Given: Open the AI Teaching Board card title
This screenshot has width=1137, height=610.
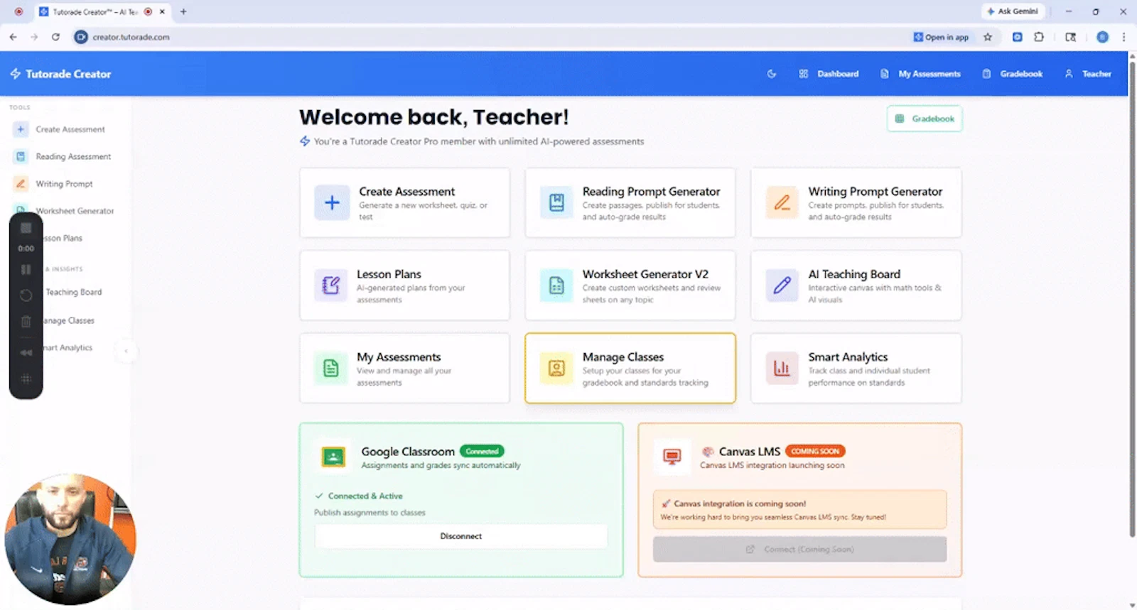Looking at the screenshot, I should (x=854, y=274).
